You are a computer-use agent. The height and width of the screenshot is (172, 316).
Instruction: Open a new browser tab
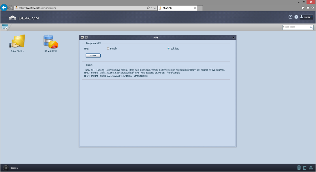point(200,8)
